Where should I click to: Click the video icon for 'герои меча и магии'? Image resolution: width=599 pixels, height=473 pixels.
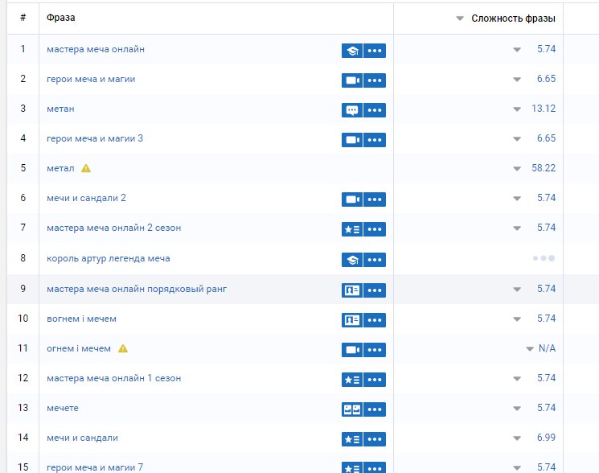tap(352, 80)
